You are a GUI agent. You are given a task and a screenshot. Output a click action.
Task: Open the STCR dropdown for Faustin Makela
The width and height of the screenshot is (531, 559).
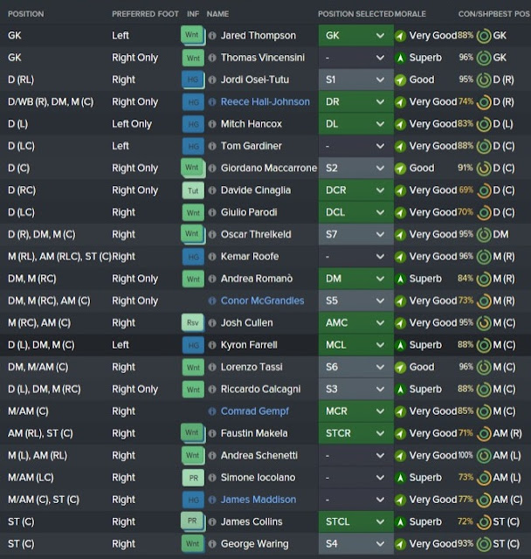[356, 433]
